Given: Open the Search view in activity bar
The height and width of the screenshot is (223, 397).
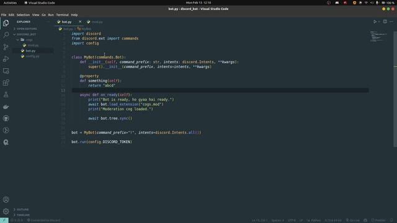Looking at the screenshot, I should 6,35.
